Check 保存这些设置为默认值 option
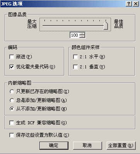The image size is (140, 154). point(12,135)
